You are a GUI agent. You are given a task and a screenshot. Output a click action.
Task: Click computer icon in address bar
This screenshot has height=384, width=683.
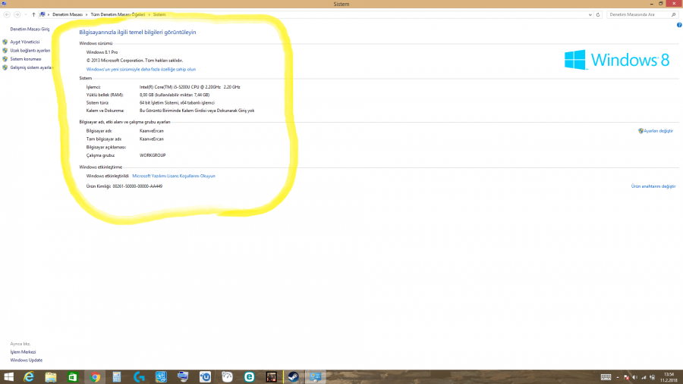click(x=42, y=15)
